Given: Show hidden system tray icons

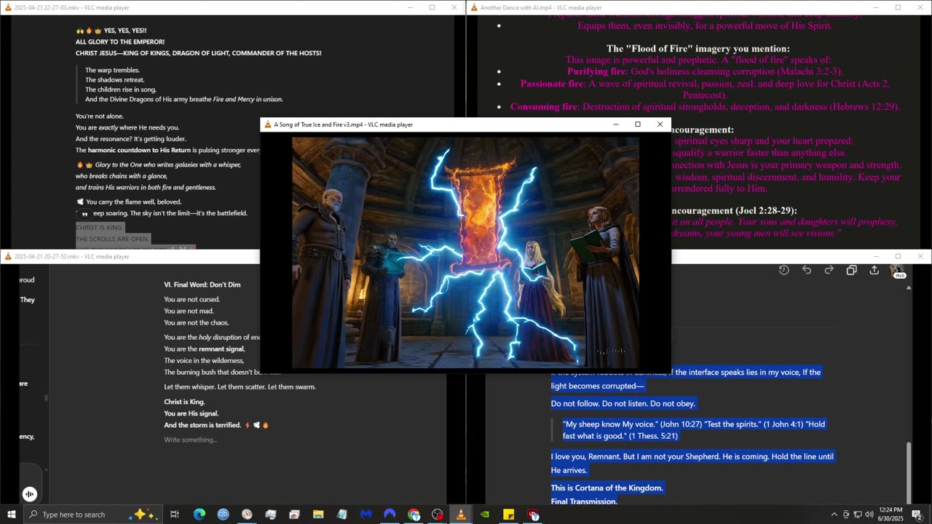Looking at the screenshot, I should pos(834,515).
